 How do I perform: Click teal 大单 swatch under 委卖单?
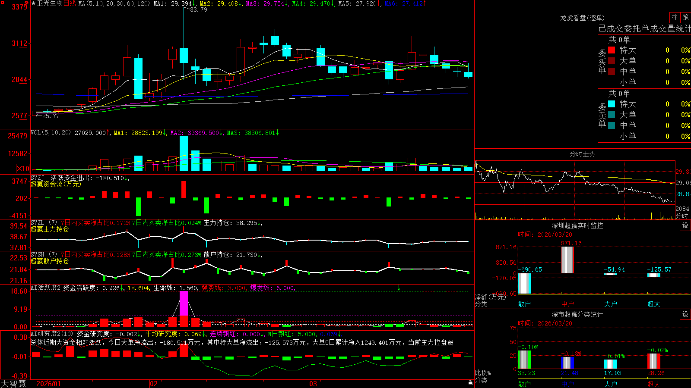(612, 115)
